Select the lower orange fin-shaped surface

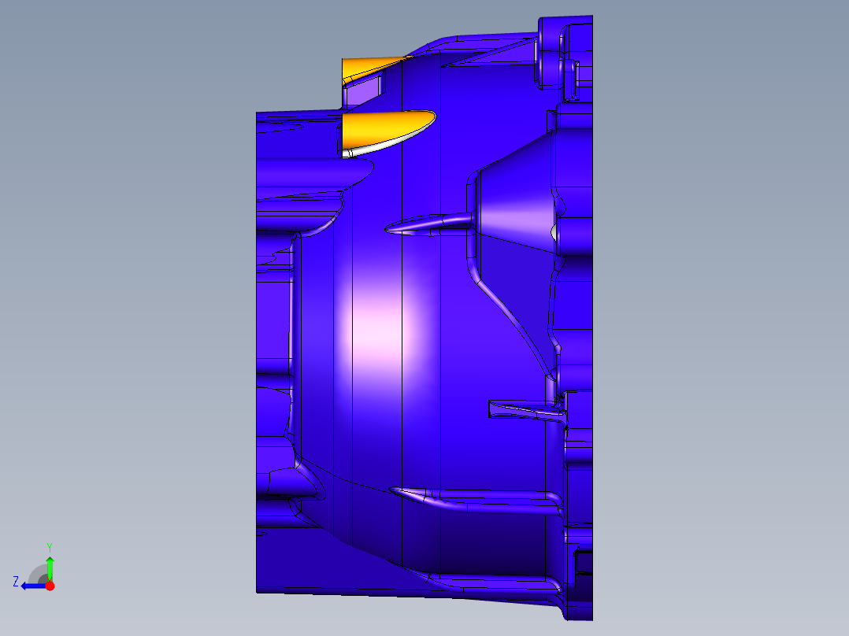(386, 128)
